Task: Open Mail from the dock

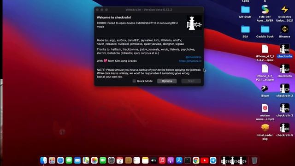Action: [77, 160]
